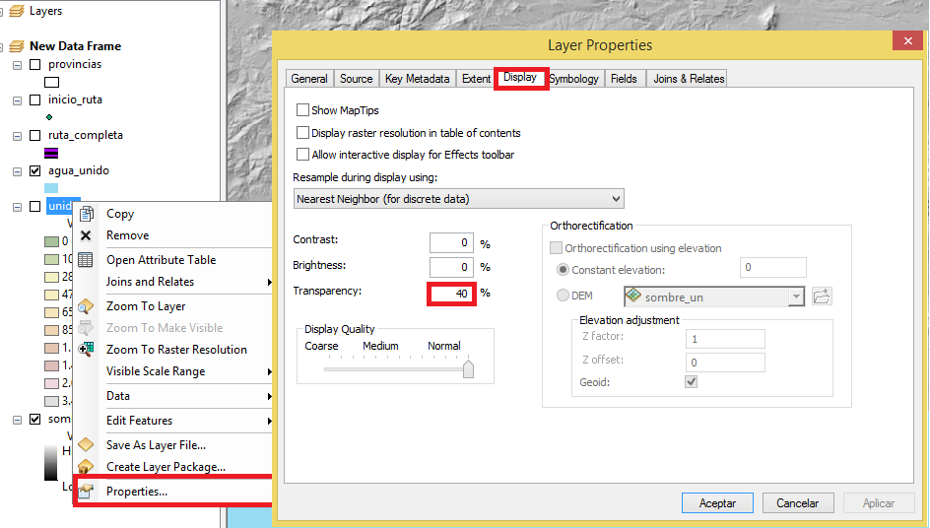The image size is (930, 528).
Task: Click the Open Attribute Table icon
Action: click(86, 260)
